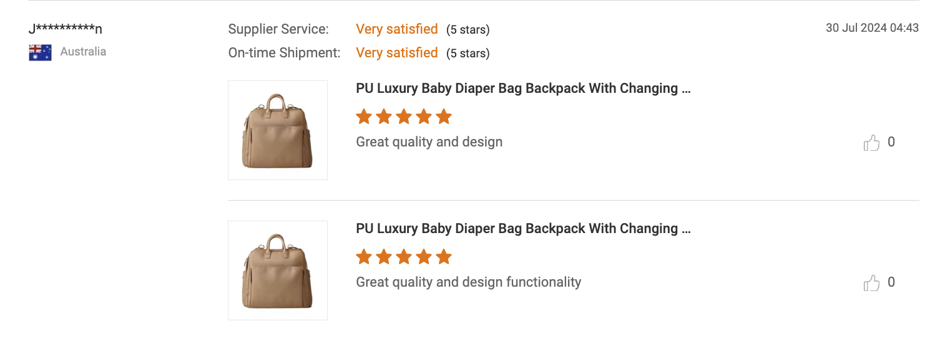Click the "On-time Shipment:" label

tap(284, 53)
